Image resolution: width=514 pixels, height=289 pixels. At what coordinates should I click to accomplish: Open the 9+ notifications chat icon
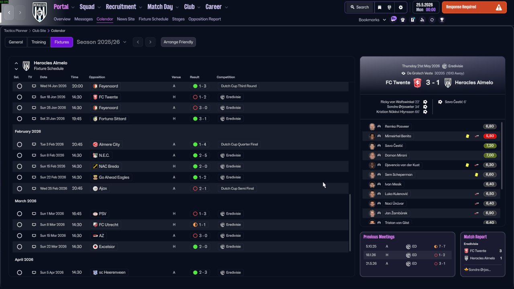point(393,19)
